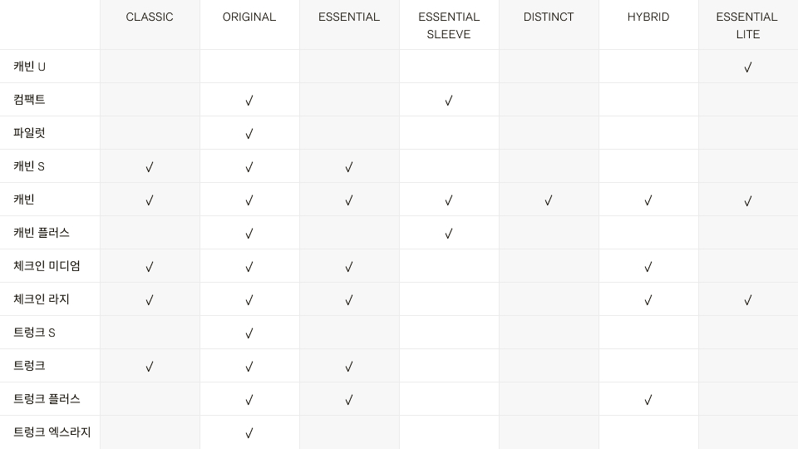Click the checkmark for 캐빈 U under ESSENTIAL LITE
The width and height of the screenshot is (798, 449).
(747, 67)
